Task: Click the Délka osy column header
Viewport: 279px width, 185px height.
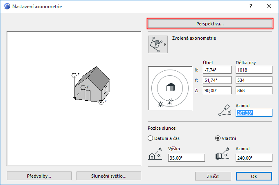Action: tap(246, 63)
